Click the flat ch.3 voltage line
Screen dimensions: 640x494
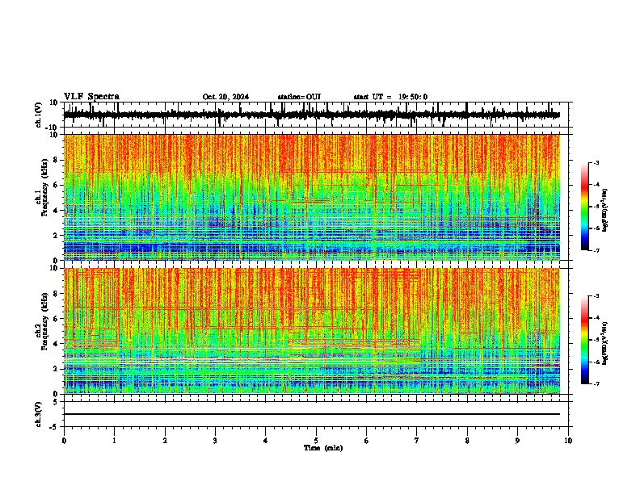(x=312, y=414)
